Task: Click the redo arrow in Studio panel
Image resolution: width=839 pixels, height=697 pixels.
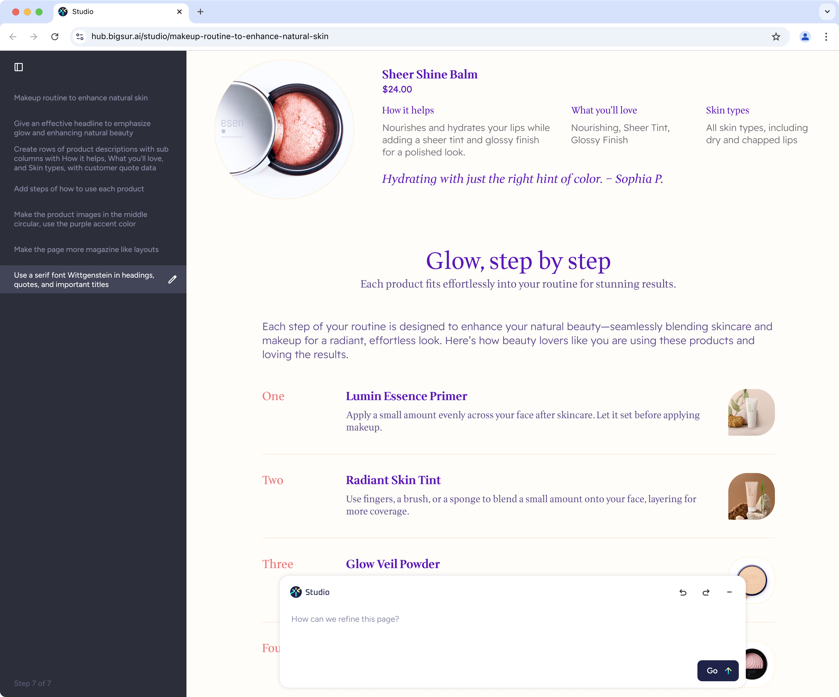Action: coord(706,592)
